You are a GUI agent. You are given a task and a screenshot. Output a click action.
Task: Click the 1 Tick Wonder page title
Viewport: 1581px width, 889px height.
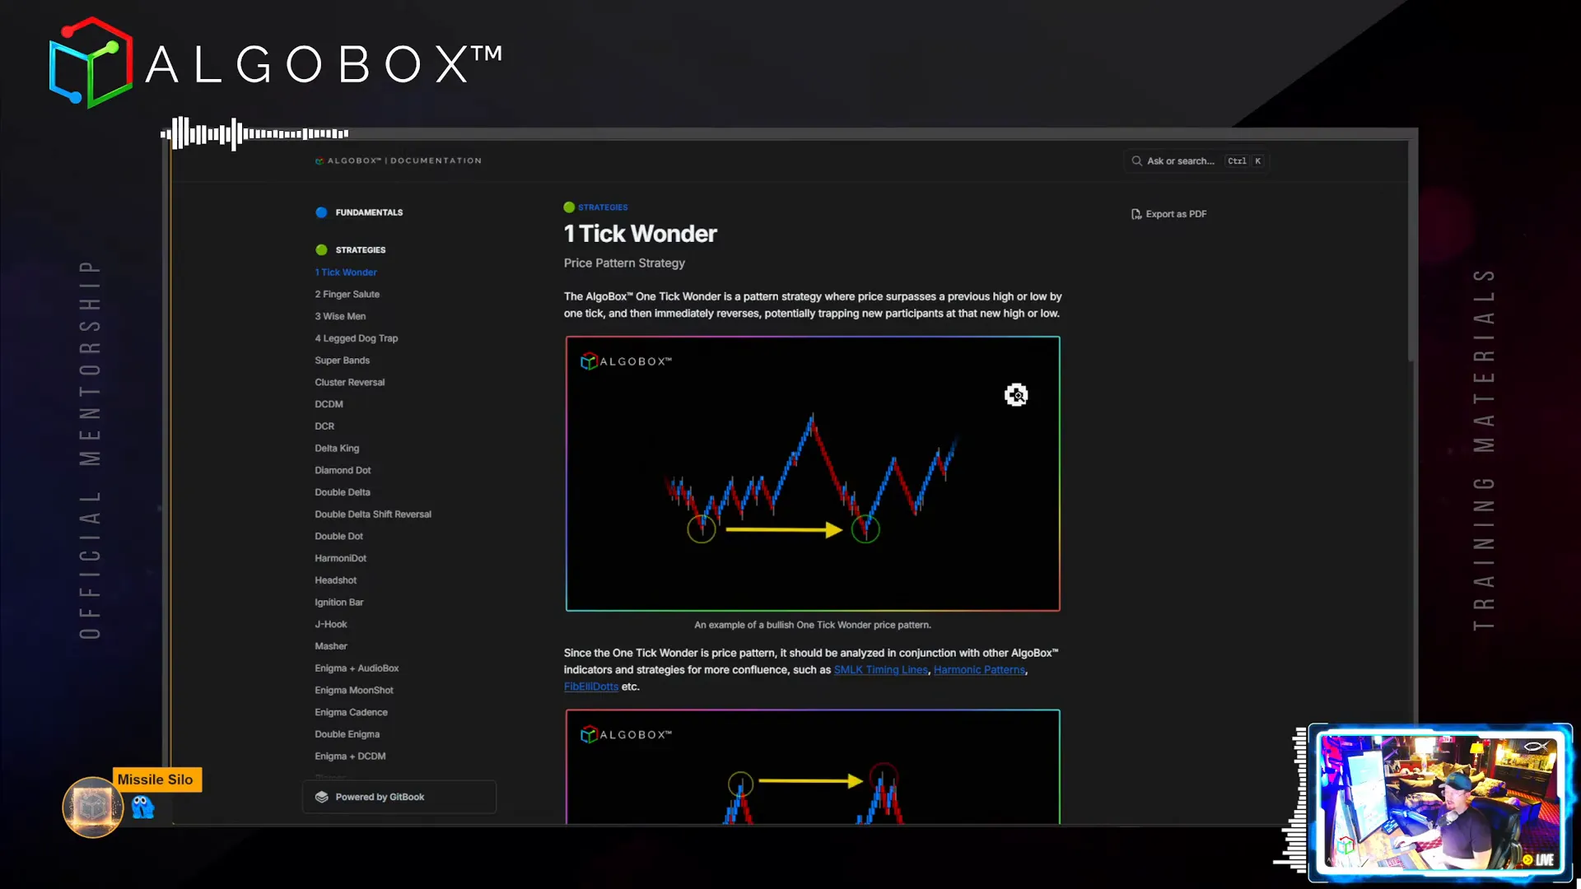tap(640, 234)
